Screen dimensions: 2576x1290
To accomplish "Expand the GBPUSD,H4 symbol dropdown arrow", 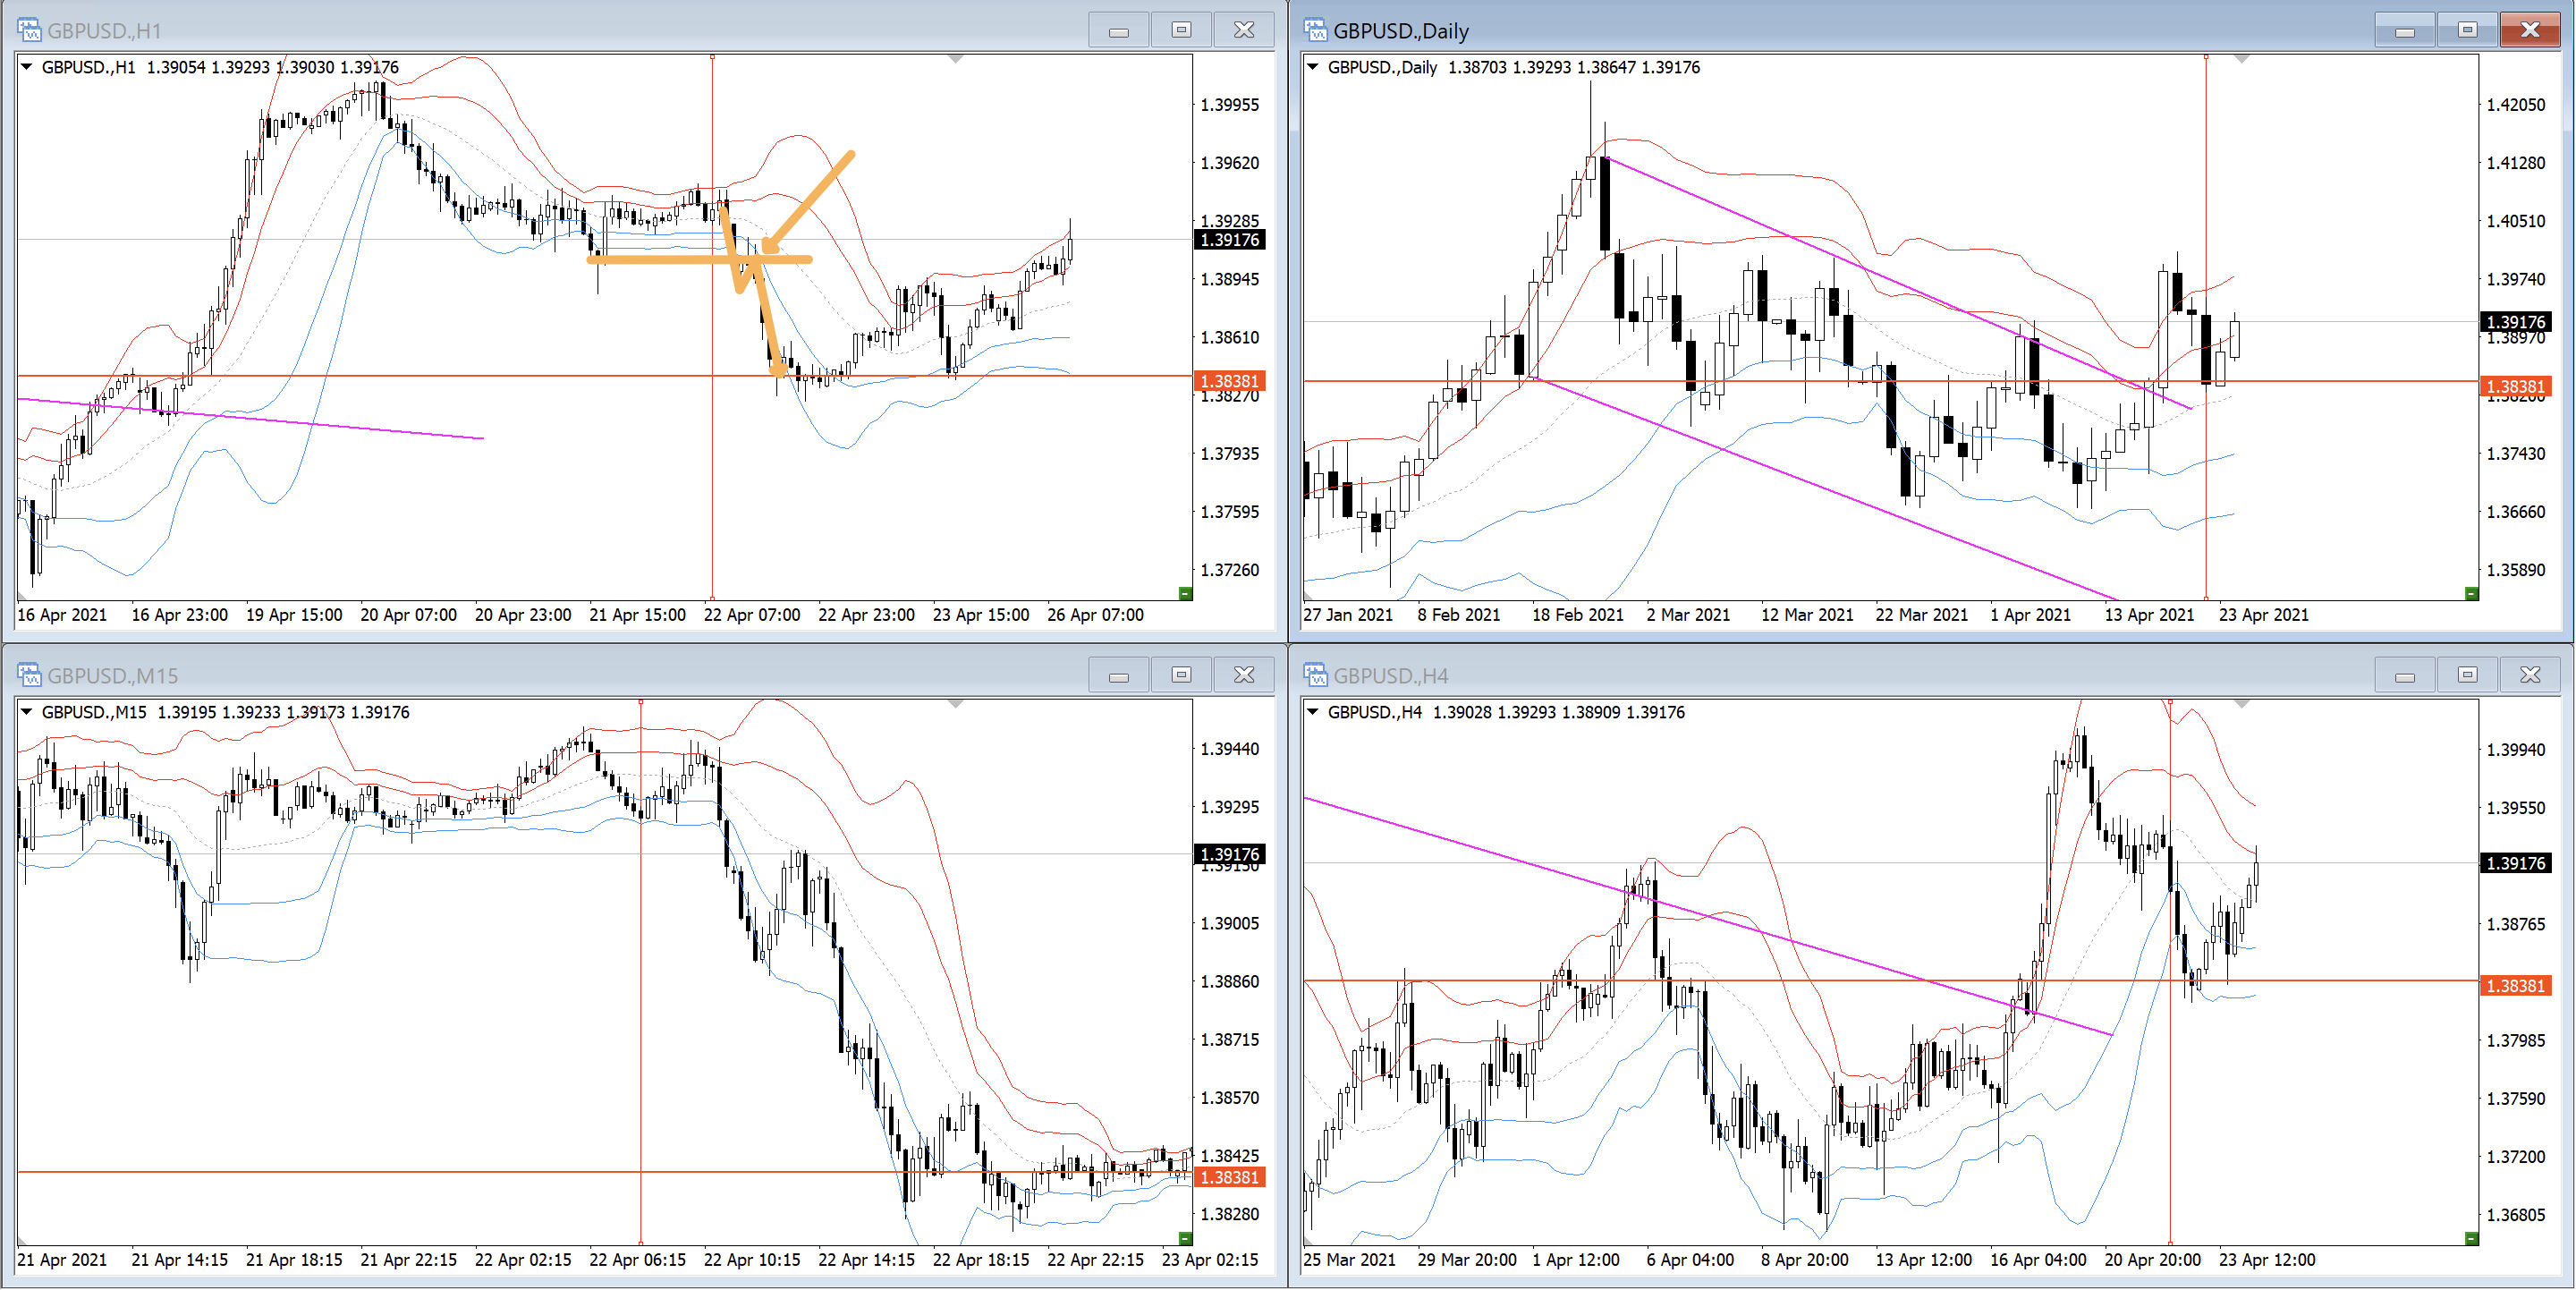I will tap(1313, 712).
